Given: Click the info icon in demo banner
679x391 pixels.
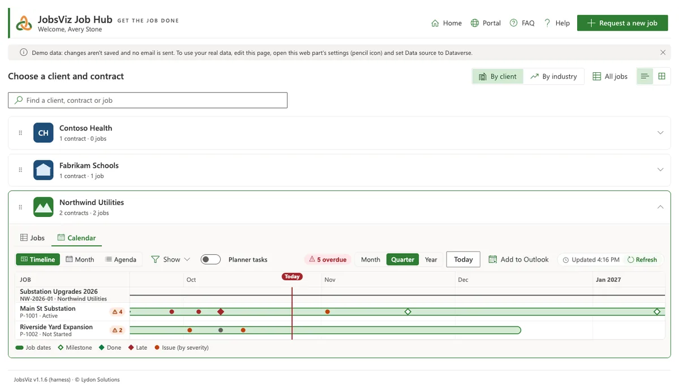Looking at the screenshot, I should click(24, 53).
